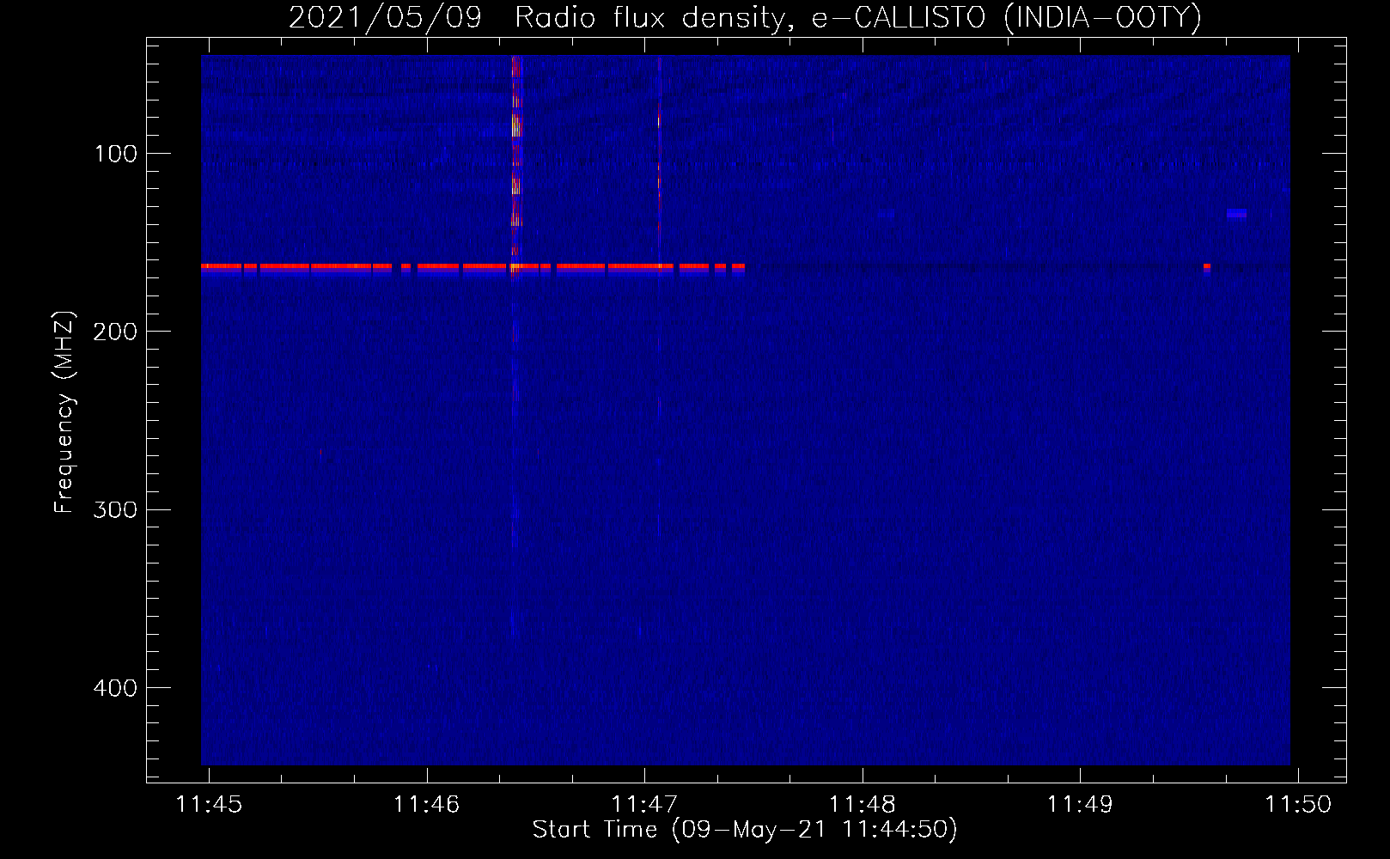Click the 11:47 time tick label
1390x859 pixels.
[644, 804]
